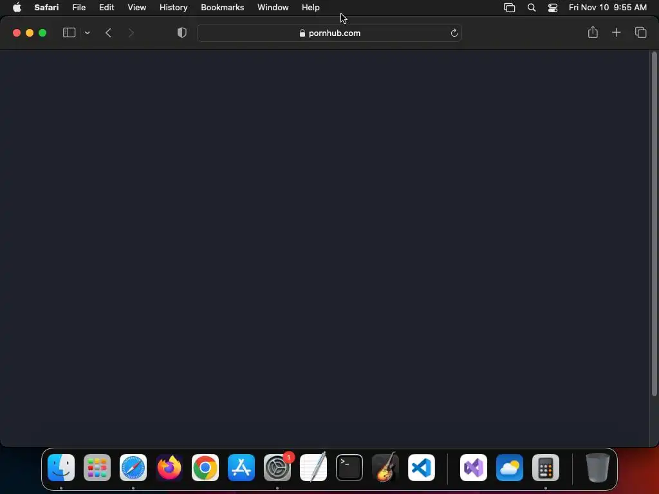Open the Stage Manager icon in the menu bar
This screenshot has height=494, width=659.
pos(510,8)
